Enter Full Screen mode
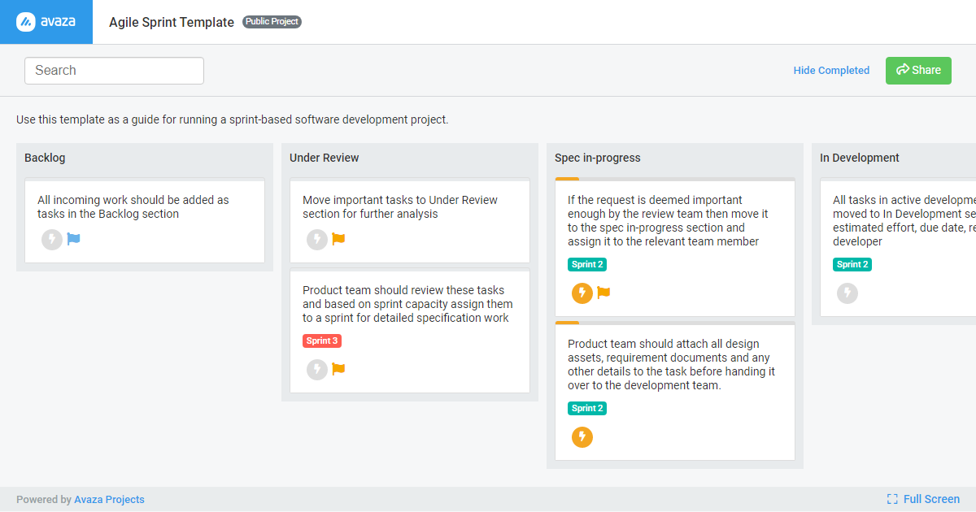The image size is (976, 512). (x=923, y=499)
